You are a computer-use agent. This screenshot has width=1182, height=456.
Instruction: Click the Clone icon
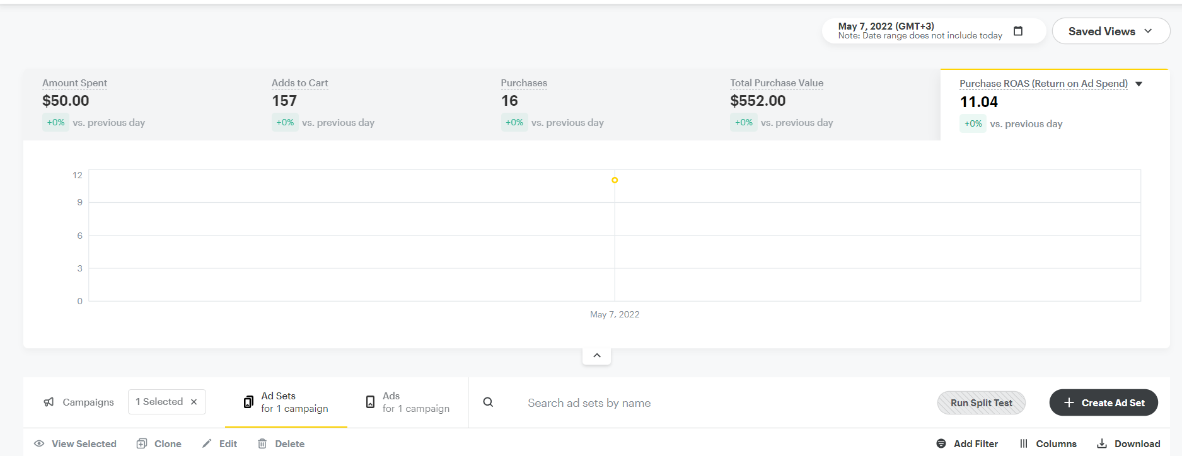(x=142, y=443)
